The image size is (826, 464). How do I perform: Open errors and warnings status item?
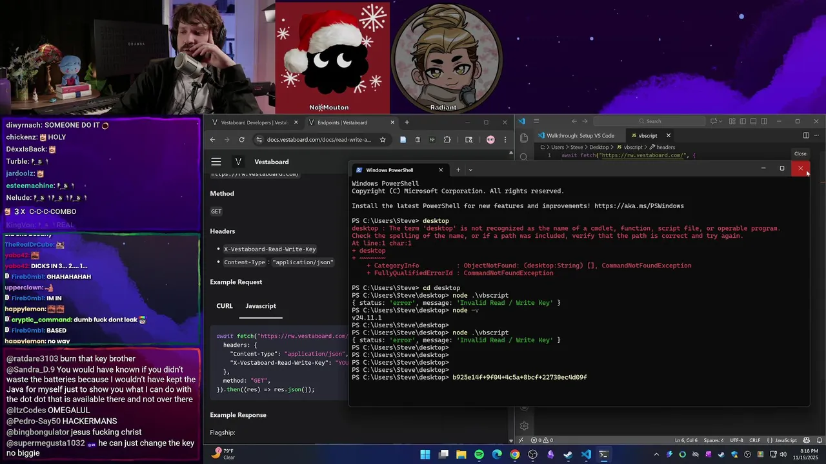click(x=541, y=440)
